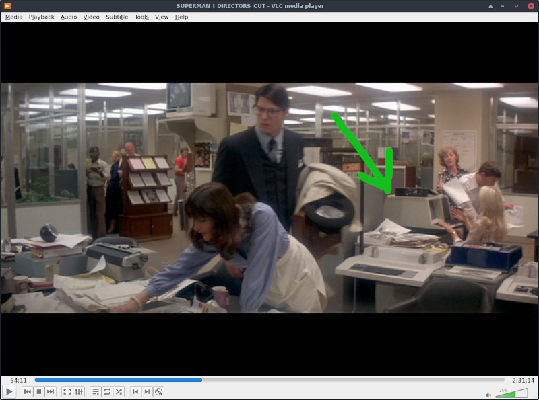Viewport: 539px width, 400px height.
Task: Open the Subtitle menu
Action: tap(117, 17)
